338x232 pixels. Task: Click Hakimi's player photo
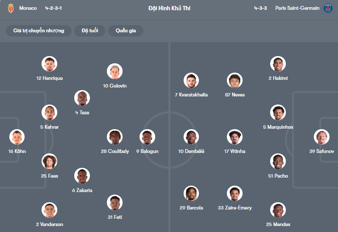278,64
